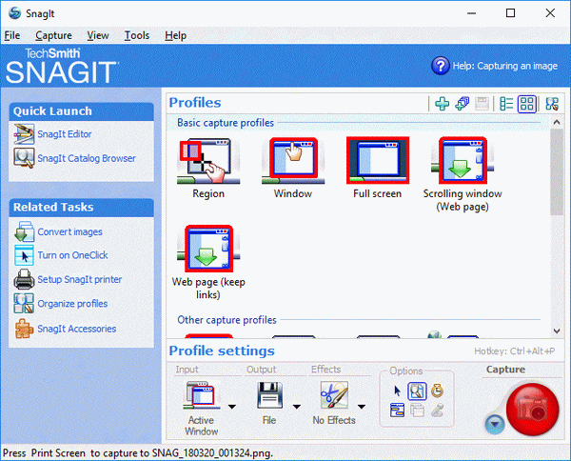The width and height of the screenshot is (571, 461).
Task: Expand the Active Window input dropdown
Action: pyautogui.click(x=232, y=405)
